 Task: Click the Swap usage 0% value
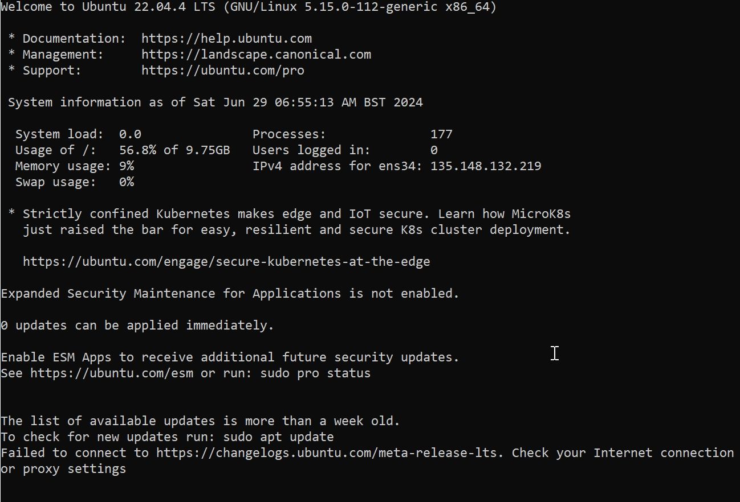click(x=127, y=182)
